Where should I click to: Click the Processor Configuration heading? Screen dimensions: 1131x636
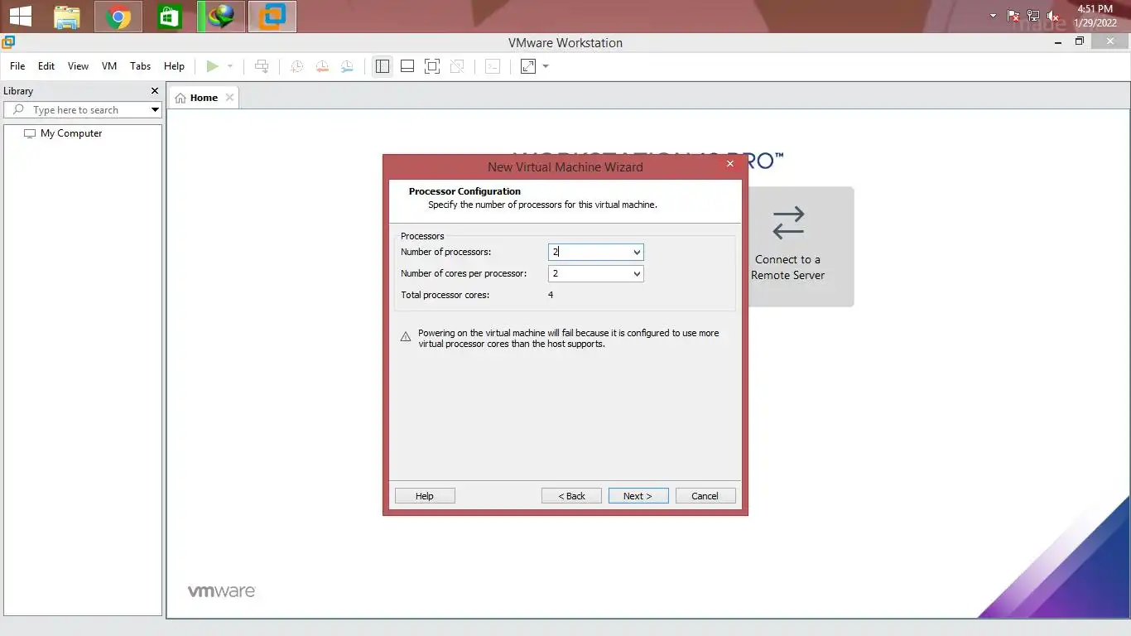point(464,191)
